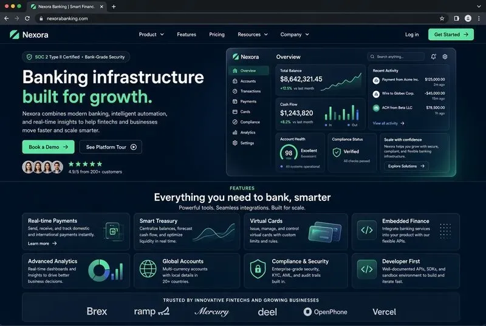Open the browser tab list chevron

[x=479, y=6]
